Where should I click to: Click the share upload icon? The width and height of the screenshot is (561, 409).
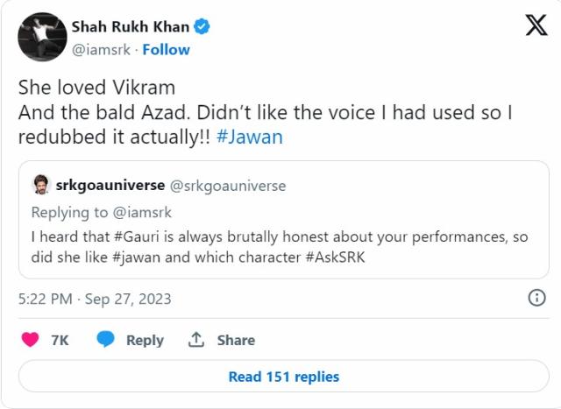[197, 340]
